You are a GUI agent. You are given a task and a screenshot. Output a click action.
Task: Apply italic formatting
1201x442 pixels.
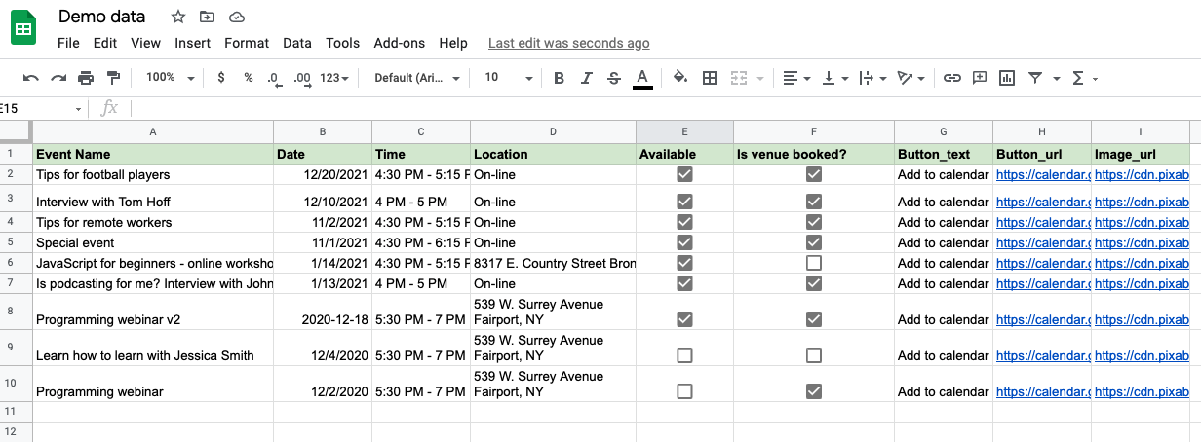point(586,78)
